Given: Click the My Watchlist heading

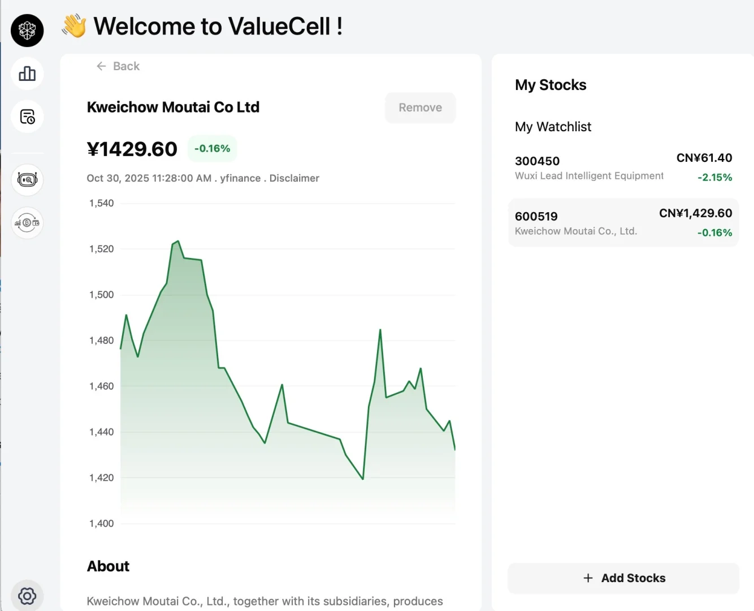Looking at the screenshot, I should 553,127.
